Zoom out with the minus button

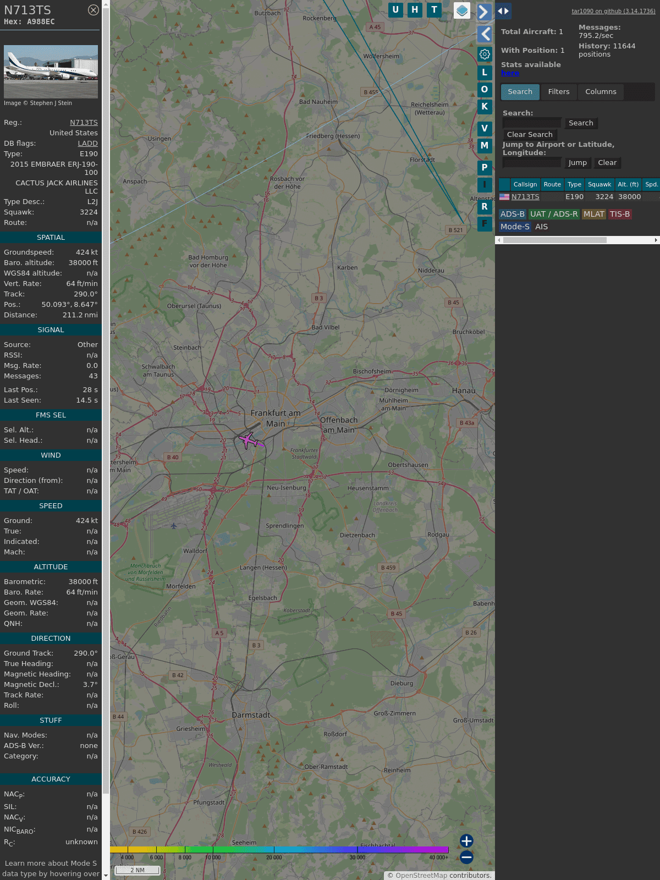click(466, 857)
